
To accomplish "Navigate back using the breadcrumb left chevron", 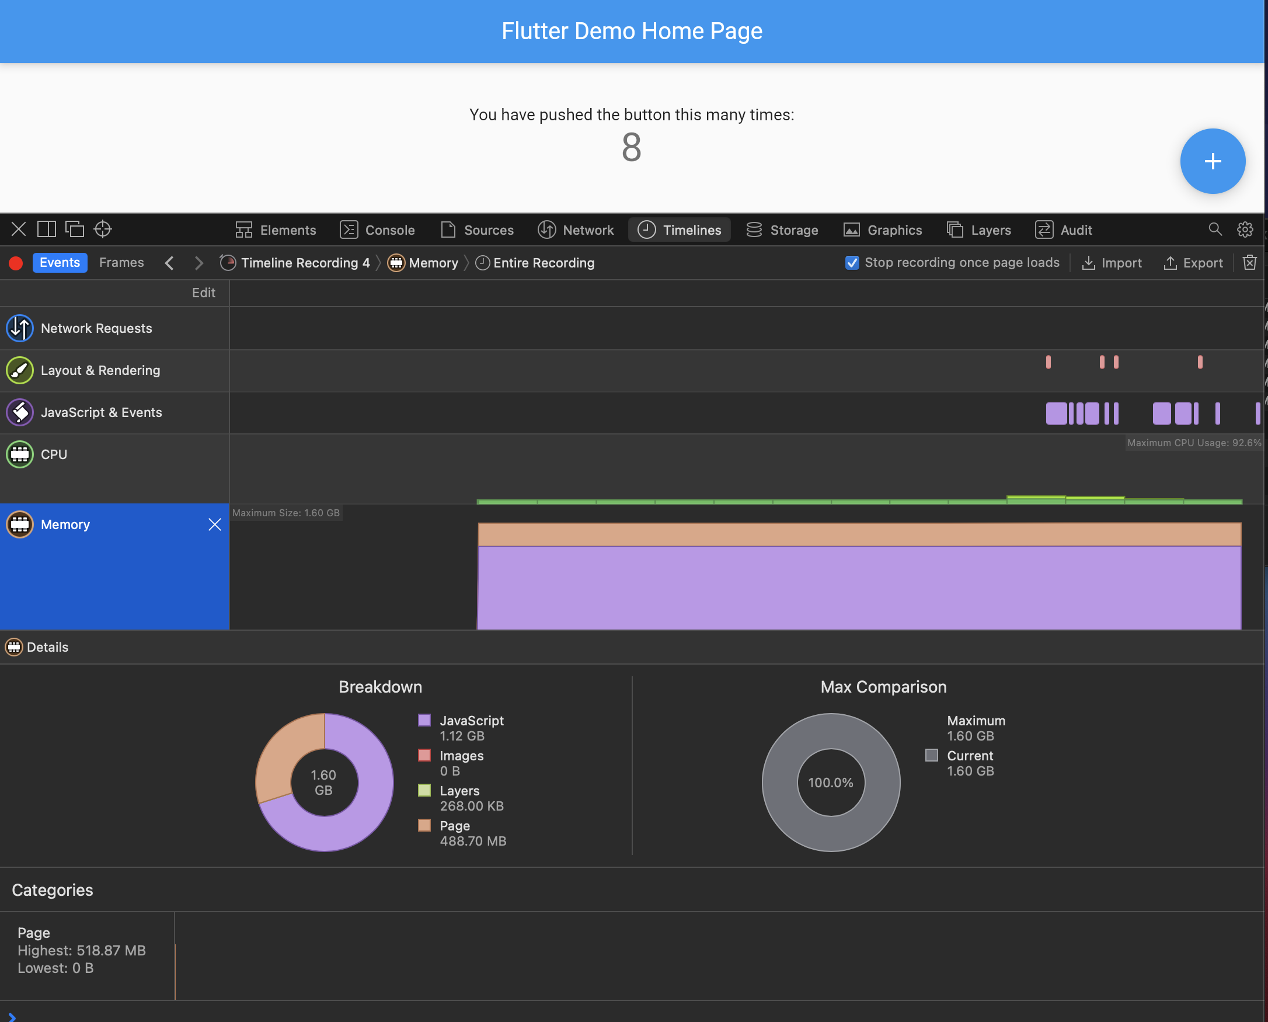I will [169, 263].
